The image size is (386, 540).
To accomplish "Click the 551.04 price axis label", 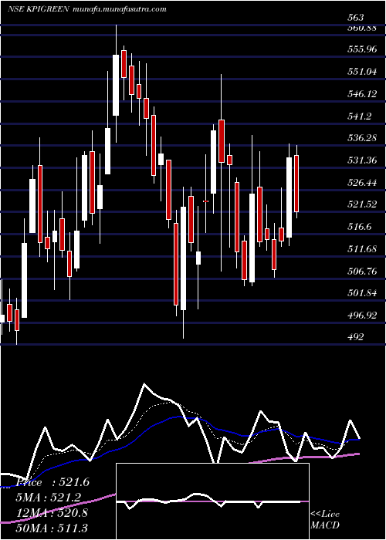I will click(x=363, y=72).
